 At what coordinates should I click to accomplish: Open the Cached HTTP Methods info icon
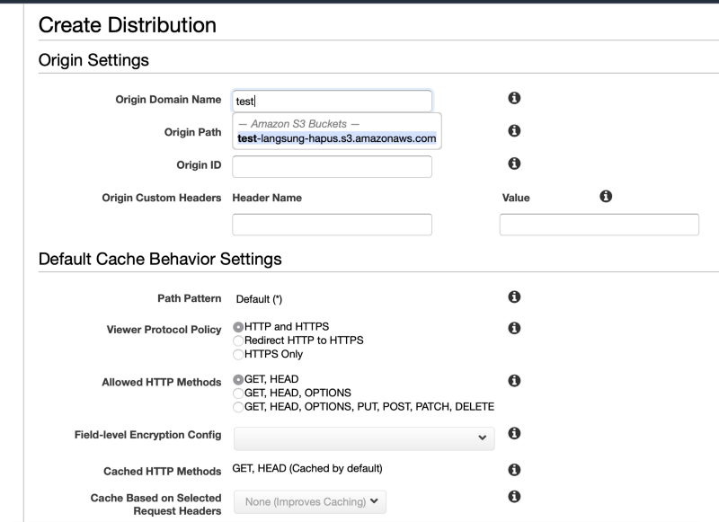(514, 470)
